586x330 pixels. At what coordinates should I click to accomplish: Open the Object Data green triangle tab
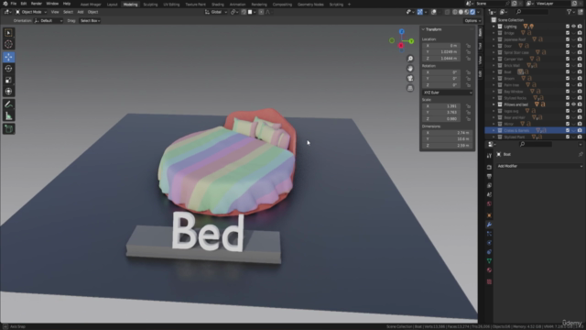pos(489,260)
